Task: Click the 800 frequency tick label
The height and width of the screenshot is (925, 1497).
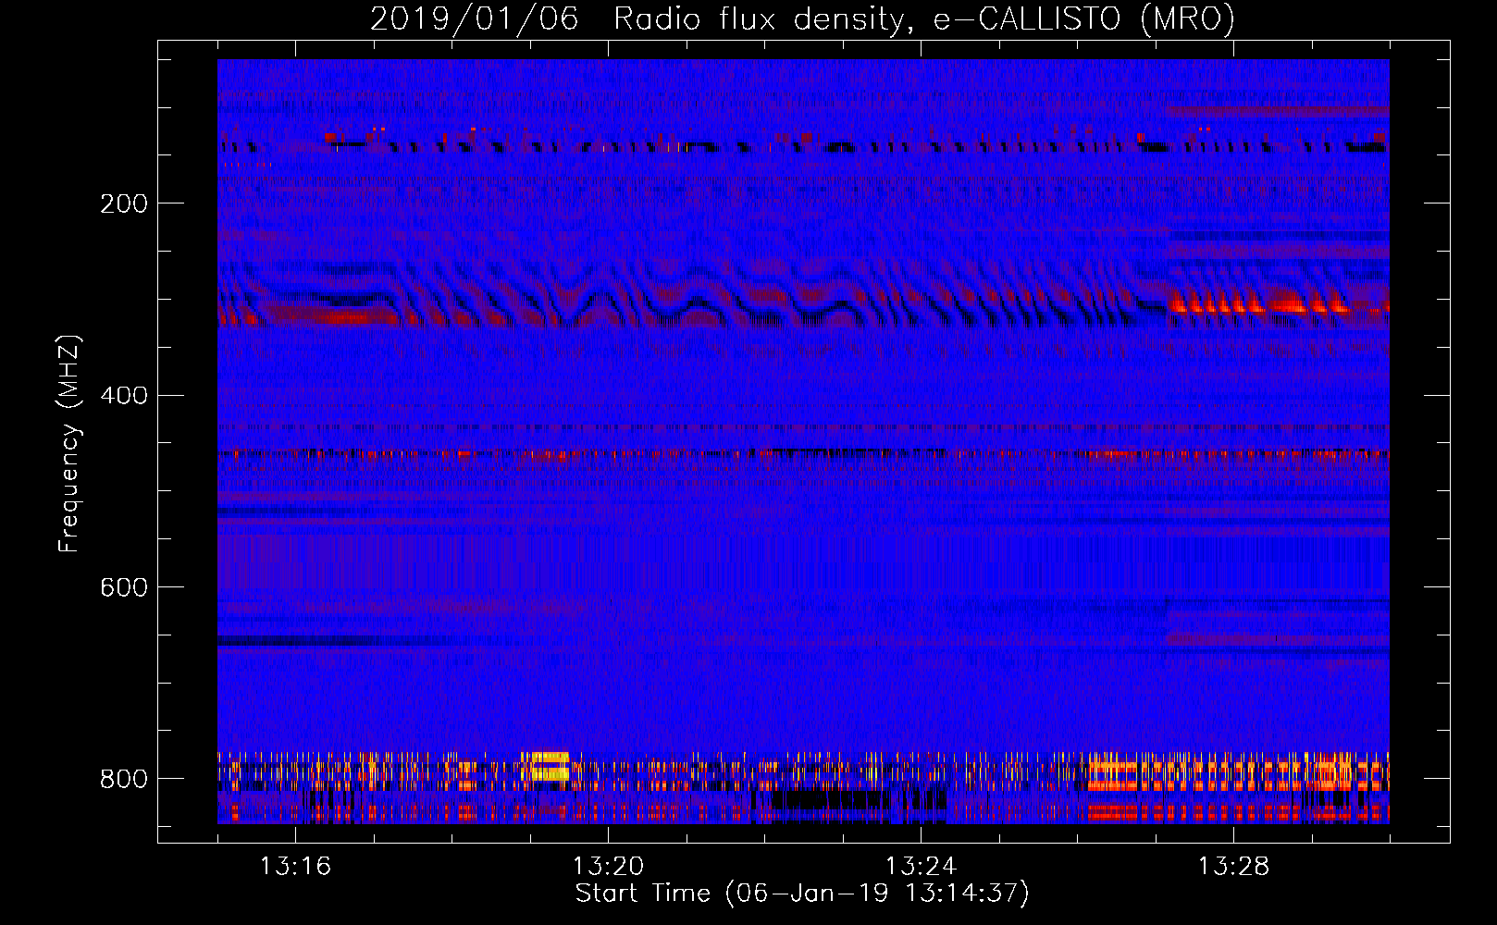Action: [x=124, y=779]
